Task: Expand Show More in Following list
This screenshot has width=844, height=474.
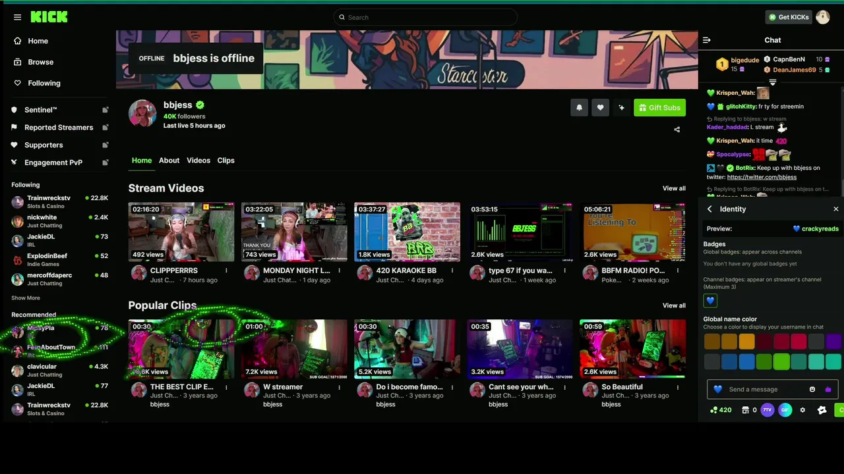Action: pyautogui.click(x=26, y=298)
